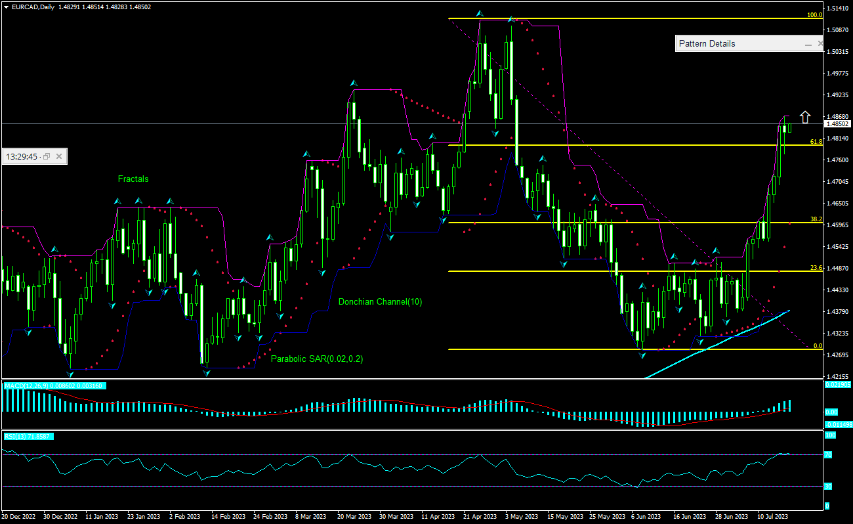Click the Donchian Channel(10) label

point(380,301)
